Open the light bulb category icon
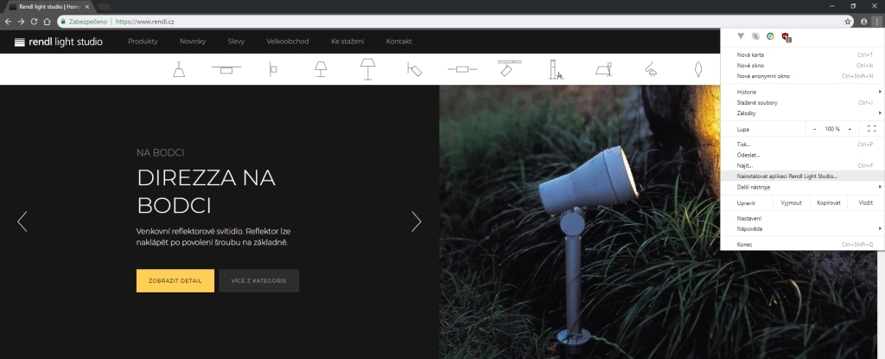 coord(700,69)
